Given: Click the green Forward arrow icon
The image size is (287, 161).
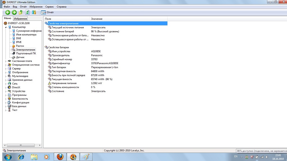Looking at the screenshot, I should tap(14, 12).
